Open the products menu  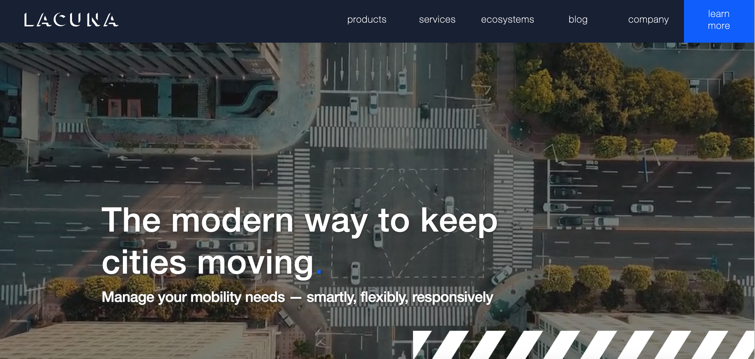pos(367,19)
